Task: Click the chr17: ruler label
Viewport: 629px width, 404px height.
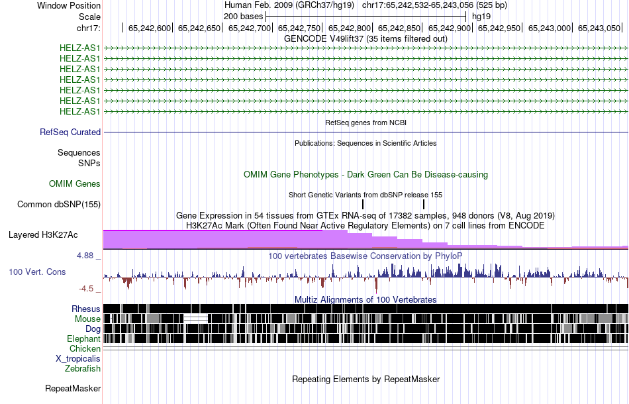Action: 88,28
